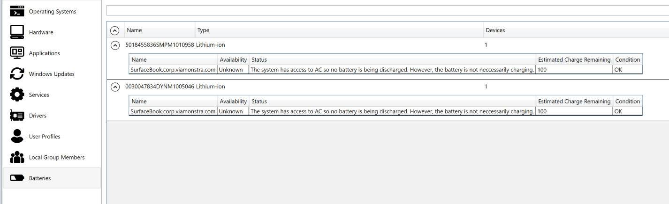This screenshot has width=669, height=204.
Task: Click the Operating Systems terminal icon
Action: click(17, 11)
